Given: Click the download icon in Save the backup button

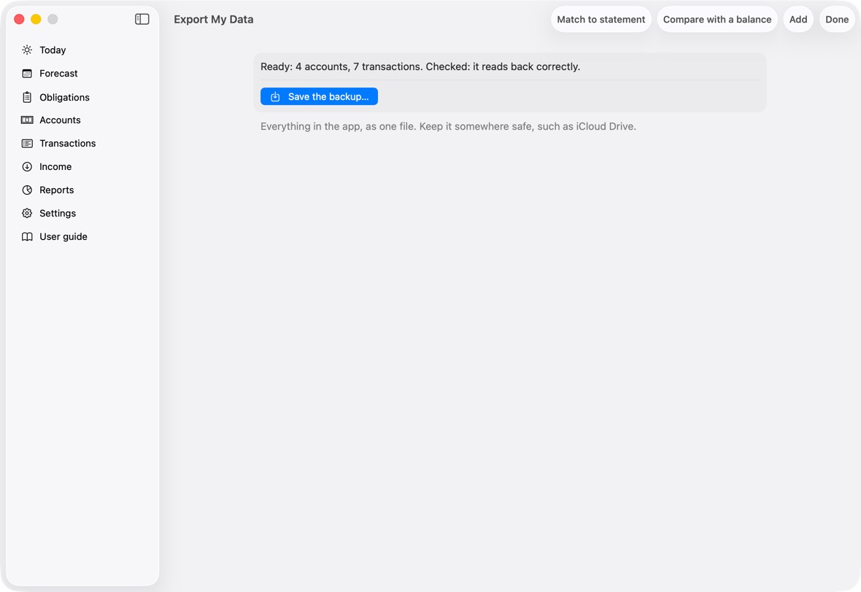Looking at the screenshot, I should (276, 96).
